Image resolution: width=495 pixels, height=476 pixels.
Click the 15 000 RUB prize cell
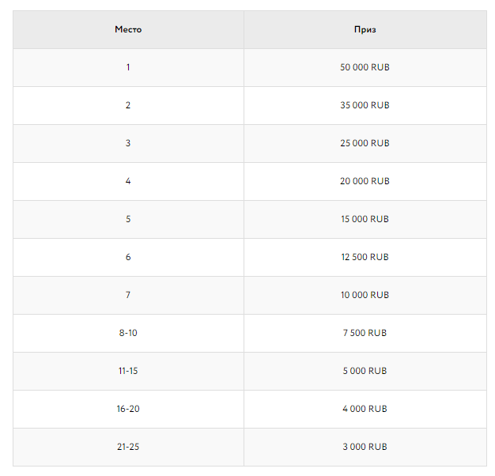click(365, 219)
